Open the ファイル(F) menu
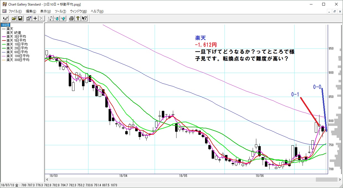The width and height of the screenshot is (343, 188). click(15, 11)
